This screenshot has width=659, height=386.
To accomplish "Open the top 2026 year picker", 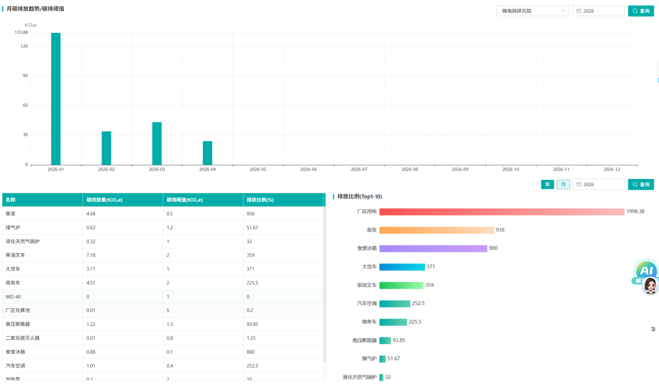I will pos(598,11).
